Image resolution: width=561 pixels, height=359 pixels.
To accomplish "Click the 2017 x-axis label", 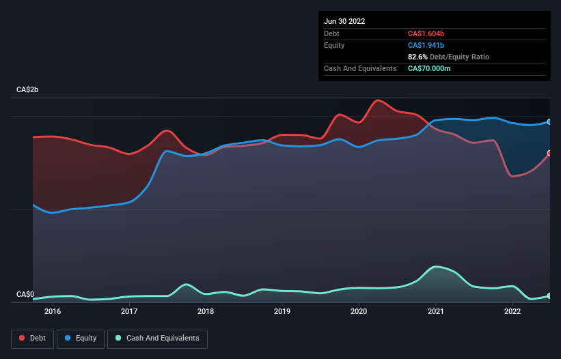I will tap(129, 311).
